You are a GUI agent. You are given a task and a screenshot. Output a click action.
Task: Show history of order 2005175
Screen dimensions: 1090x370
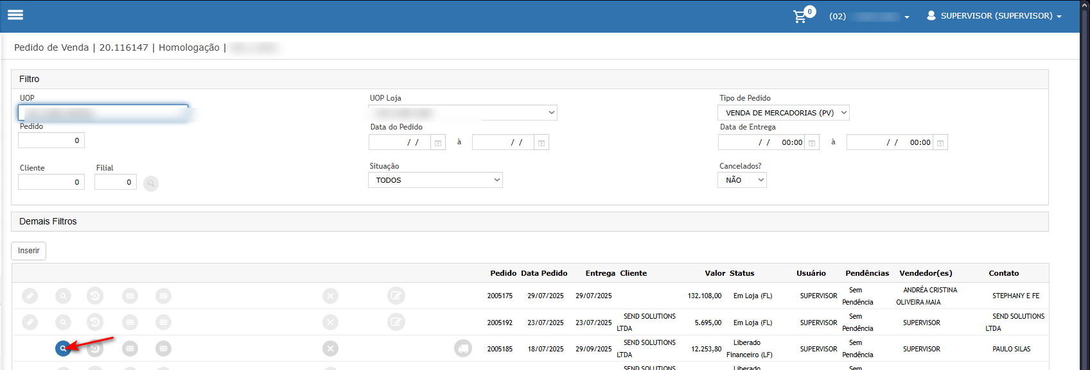(95, 296)
